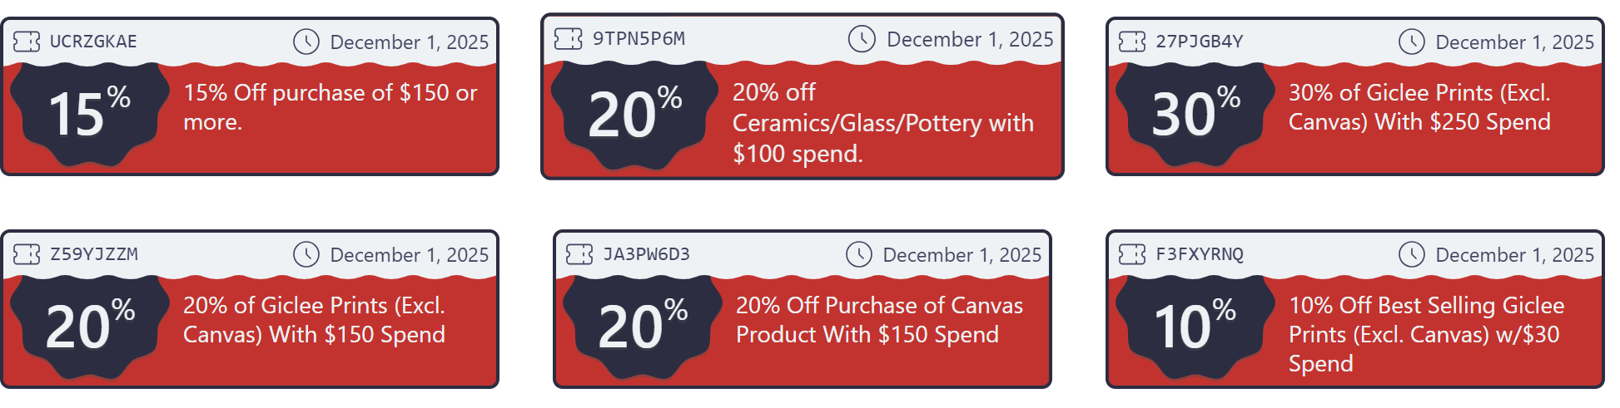
Task: Select the coupon code text 9TPN5P6M
Action: click(639, 39)
